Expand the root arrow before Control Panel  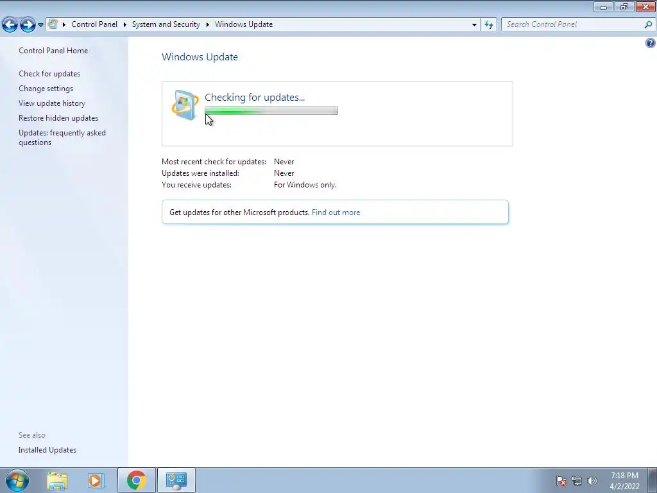[64, 24]
